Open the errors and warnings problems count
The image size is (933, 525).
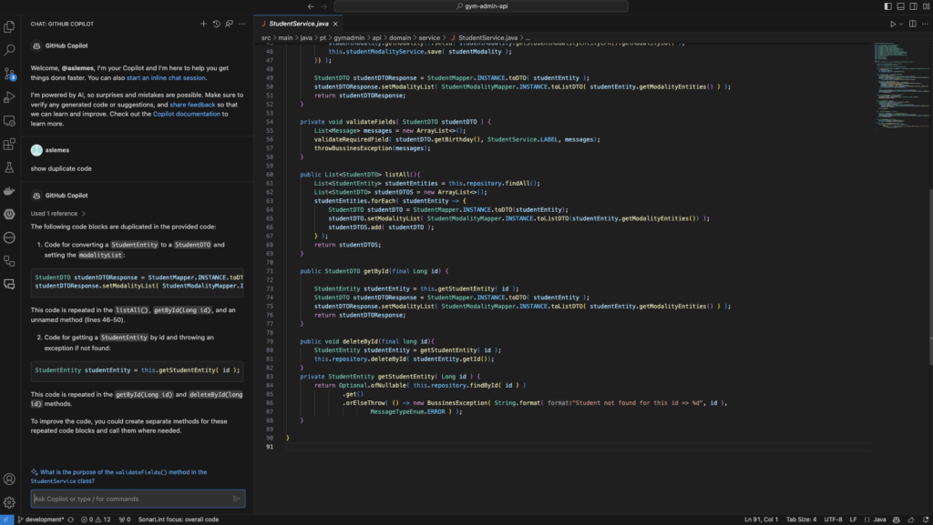tap(96, 520)
